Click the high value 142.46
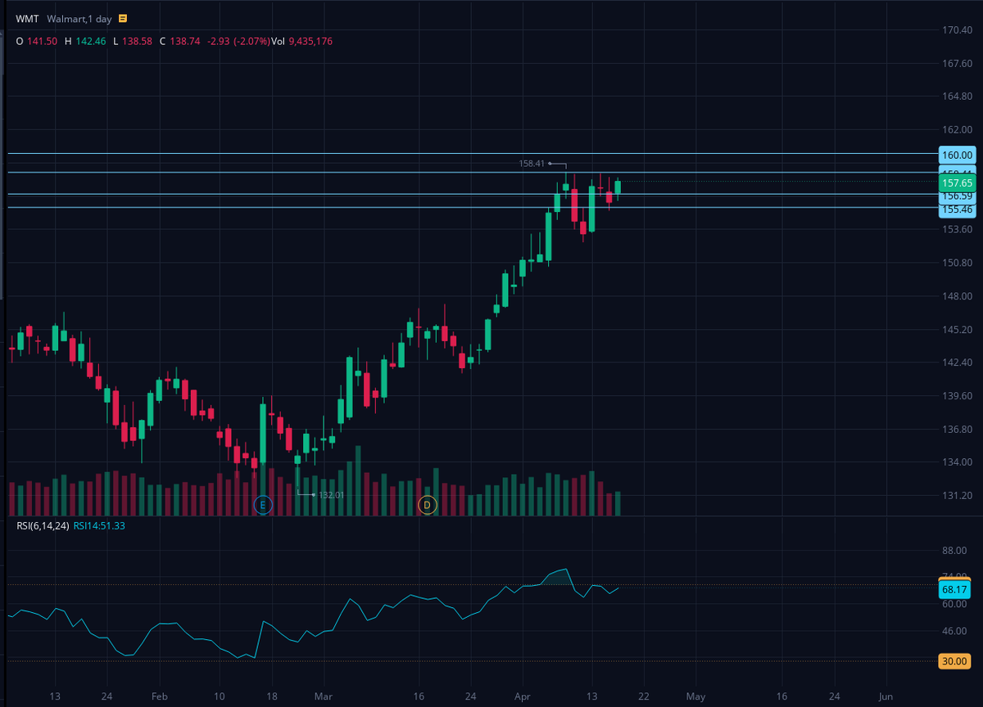This screenshot has height=707, width=983. [91, 41]
